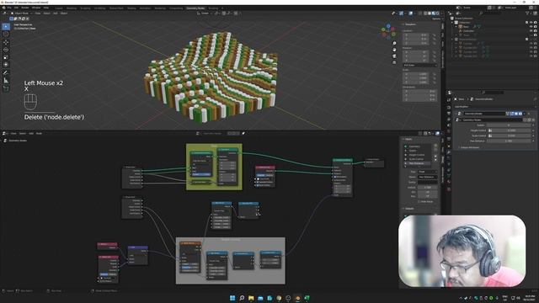This screenshot has width=539, height=303.
Task: Click the Blender logo menu icon
Action: pyautogui.click(x=3, y=8)
